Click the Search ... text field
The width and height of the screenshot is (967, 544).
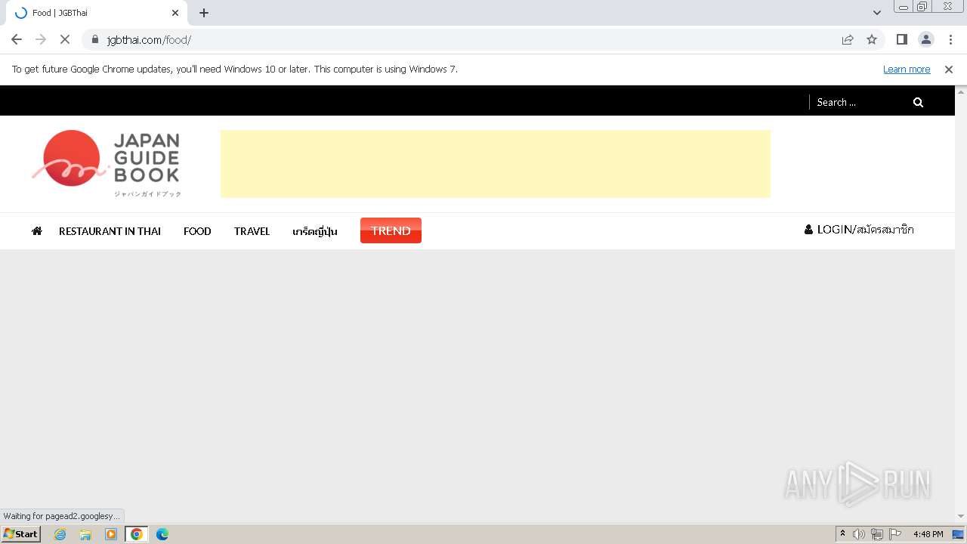(x=858, y=102)
